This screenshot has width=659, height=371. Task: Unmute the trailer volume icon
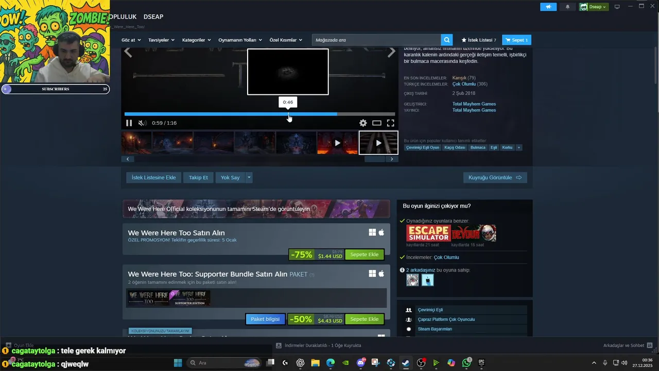142,123
